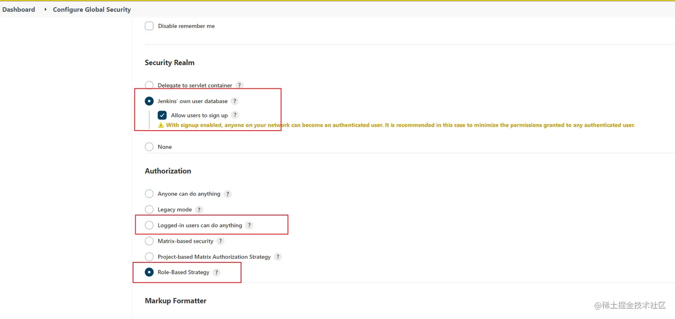Select Matrix-based security radio
This screenshot has height=319, width=675.
149,241
